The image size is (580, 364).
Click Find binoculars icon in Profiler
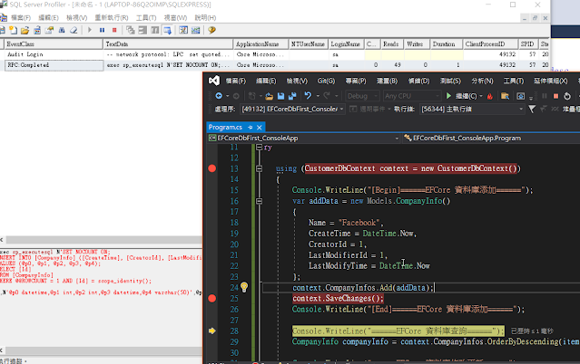click(x=62, y=30)
